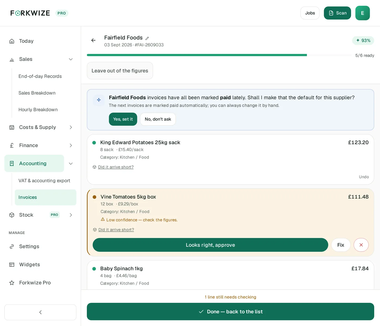
Task: Click the invoice progress bar
Action: (x=219, y=55)
